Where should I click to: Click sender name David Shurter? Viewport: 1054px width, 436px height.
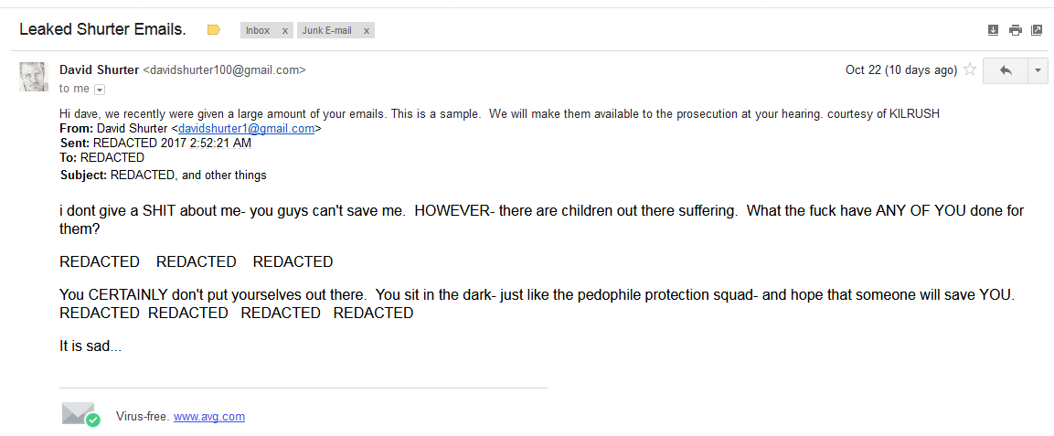point(100,69)
